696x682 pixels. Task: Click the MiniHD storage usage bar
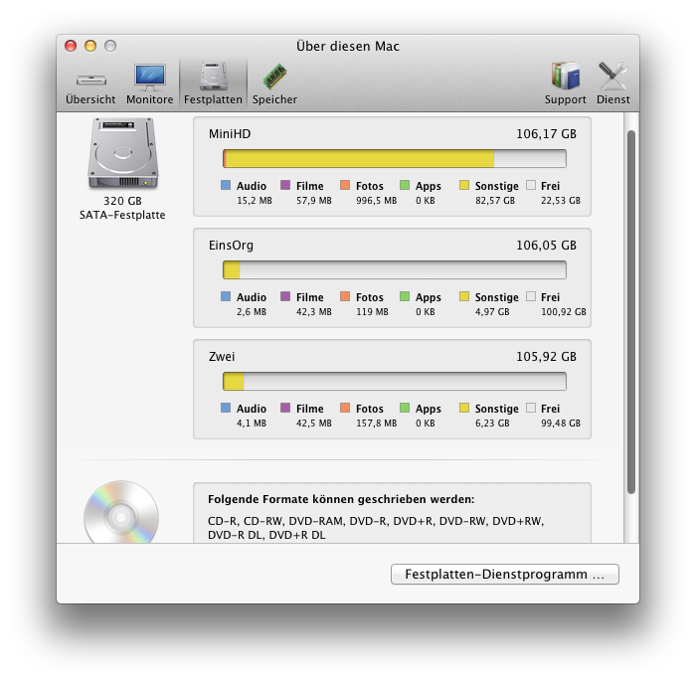pos(394,159)
